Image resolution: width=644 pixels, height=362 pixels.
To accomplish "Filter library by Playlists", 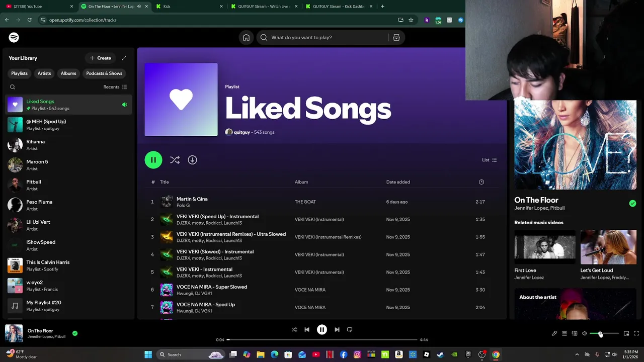I will point(20,73).
